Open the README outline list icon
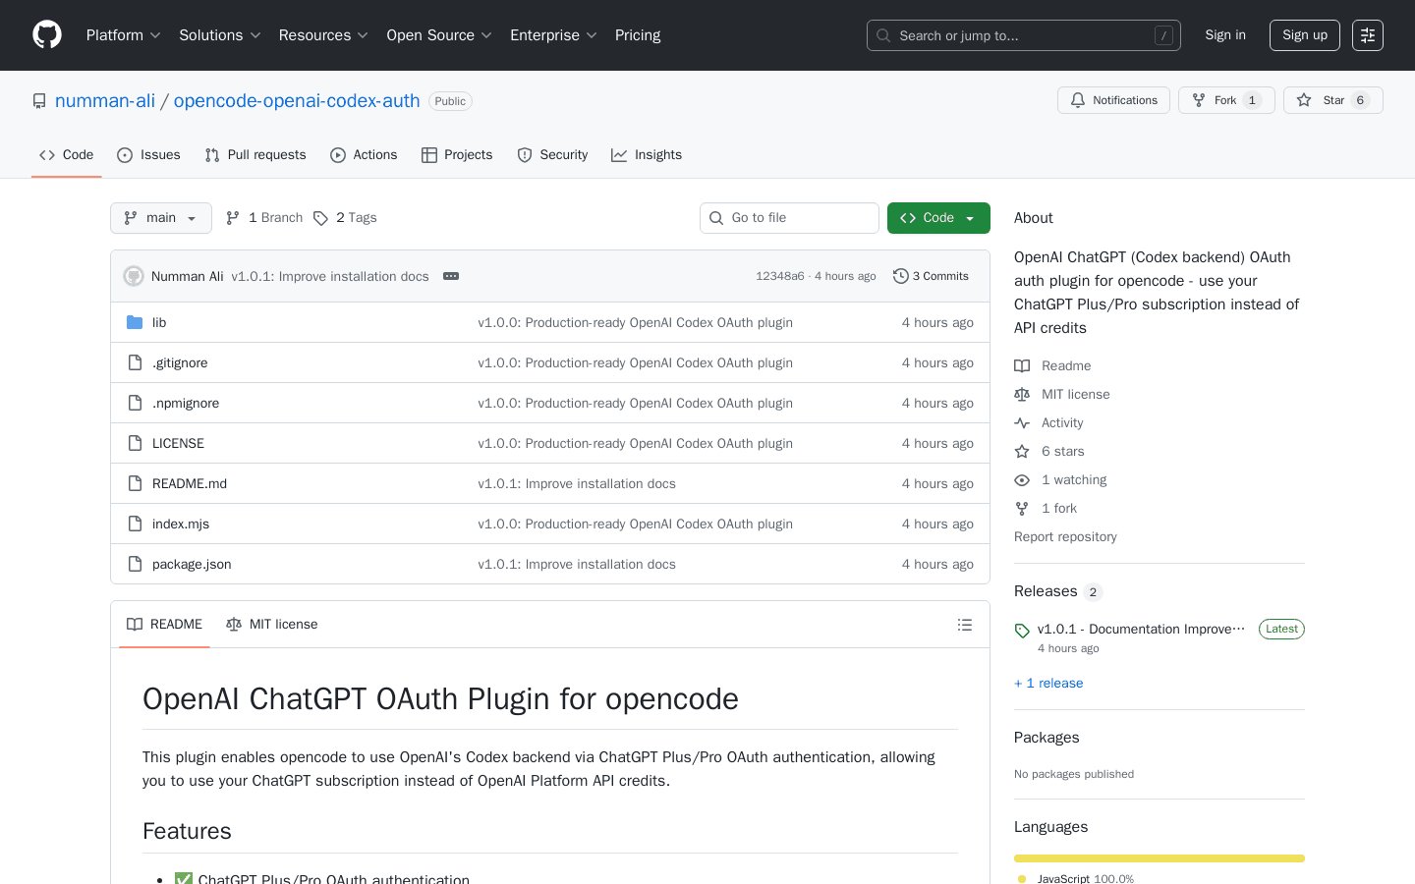1415x884 pixels. [x=965, y=624]
